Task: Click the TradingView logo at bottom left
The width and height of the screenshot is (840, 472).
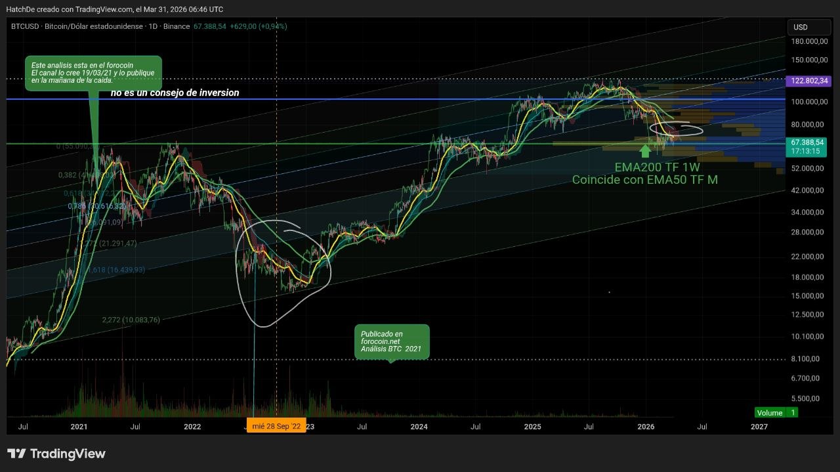Action: click(56, 454)
